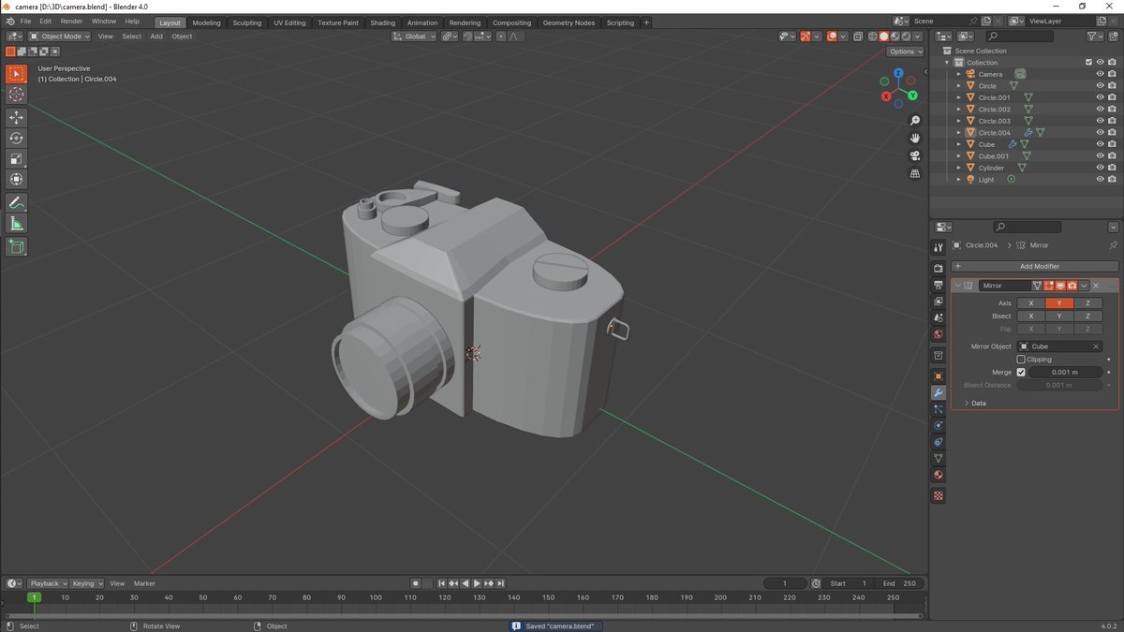Click the current frame marker at 1

34,597
